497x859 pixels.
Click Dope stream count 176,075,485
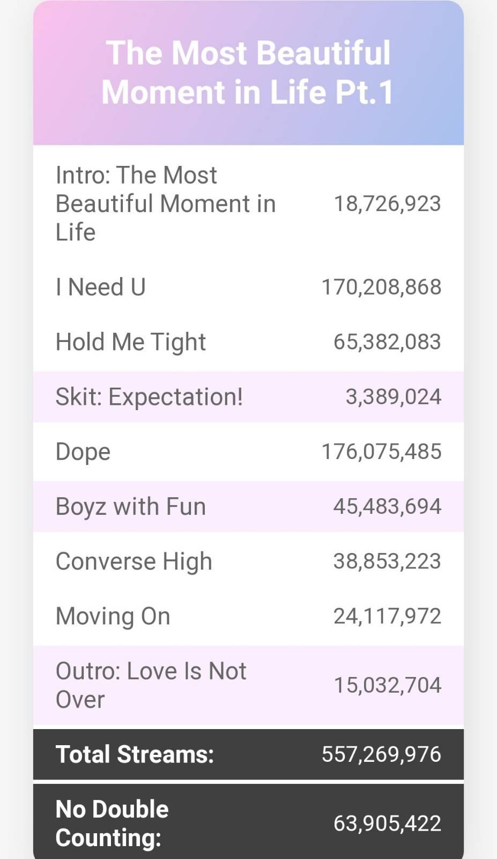tap(381, 452)
